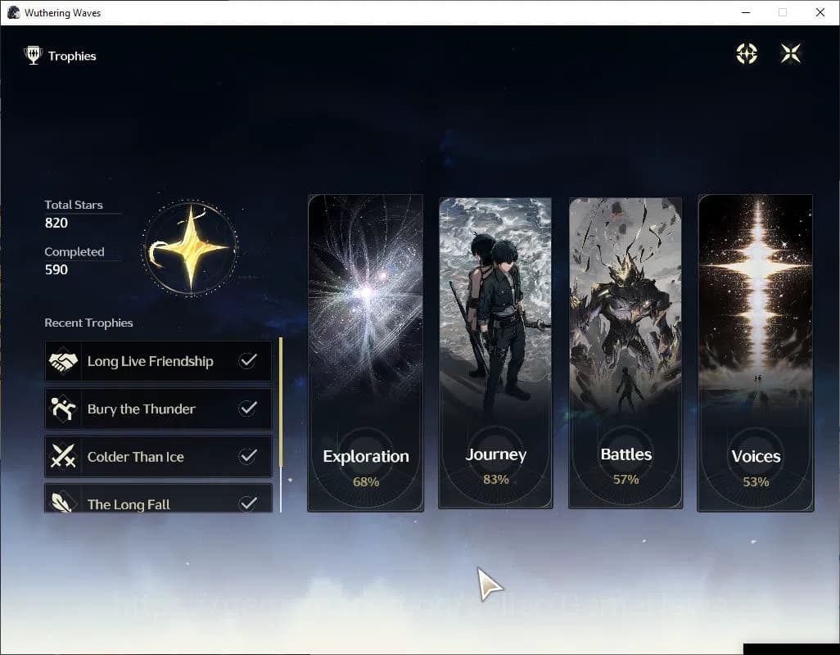This screenshot has width=840, height=655.
Task: Click the targeting reticle icon at top right
Action: (746, 52)
